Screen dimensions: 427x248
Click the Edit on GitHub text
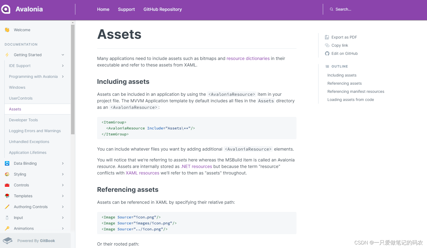point(345,53)
